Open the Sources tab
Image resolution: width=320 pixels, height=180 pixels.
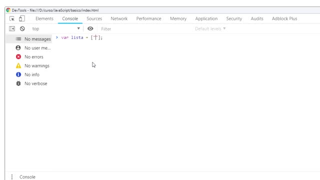(94, 18)
